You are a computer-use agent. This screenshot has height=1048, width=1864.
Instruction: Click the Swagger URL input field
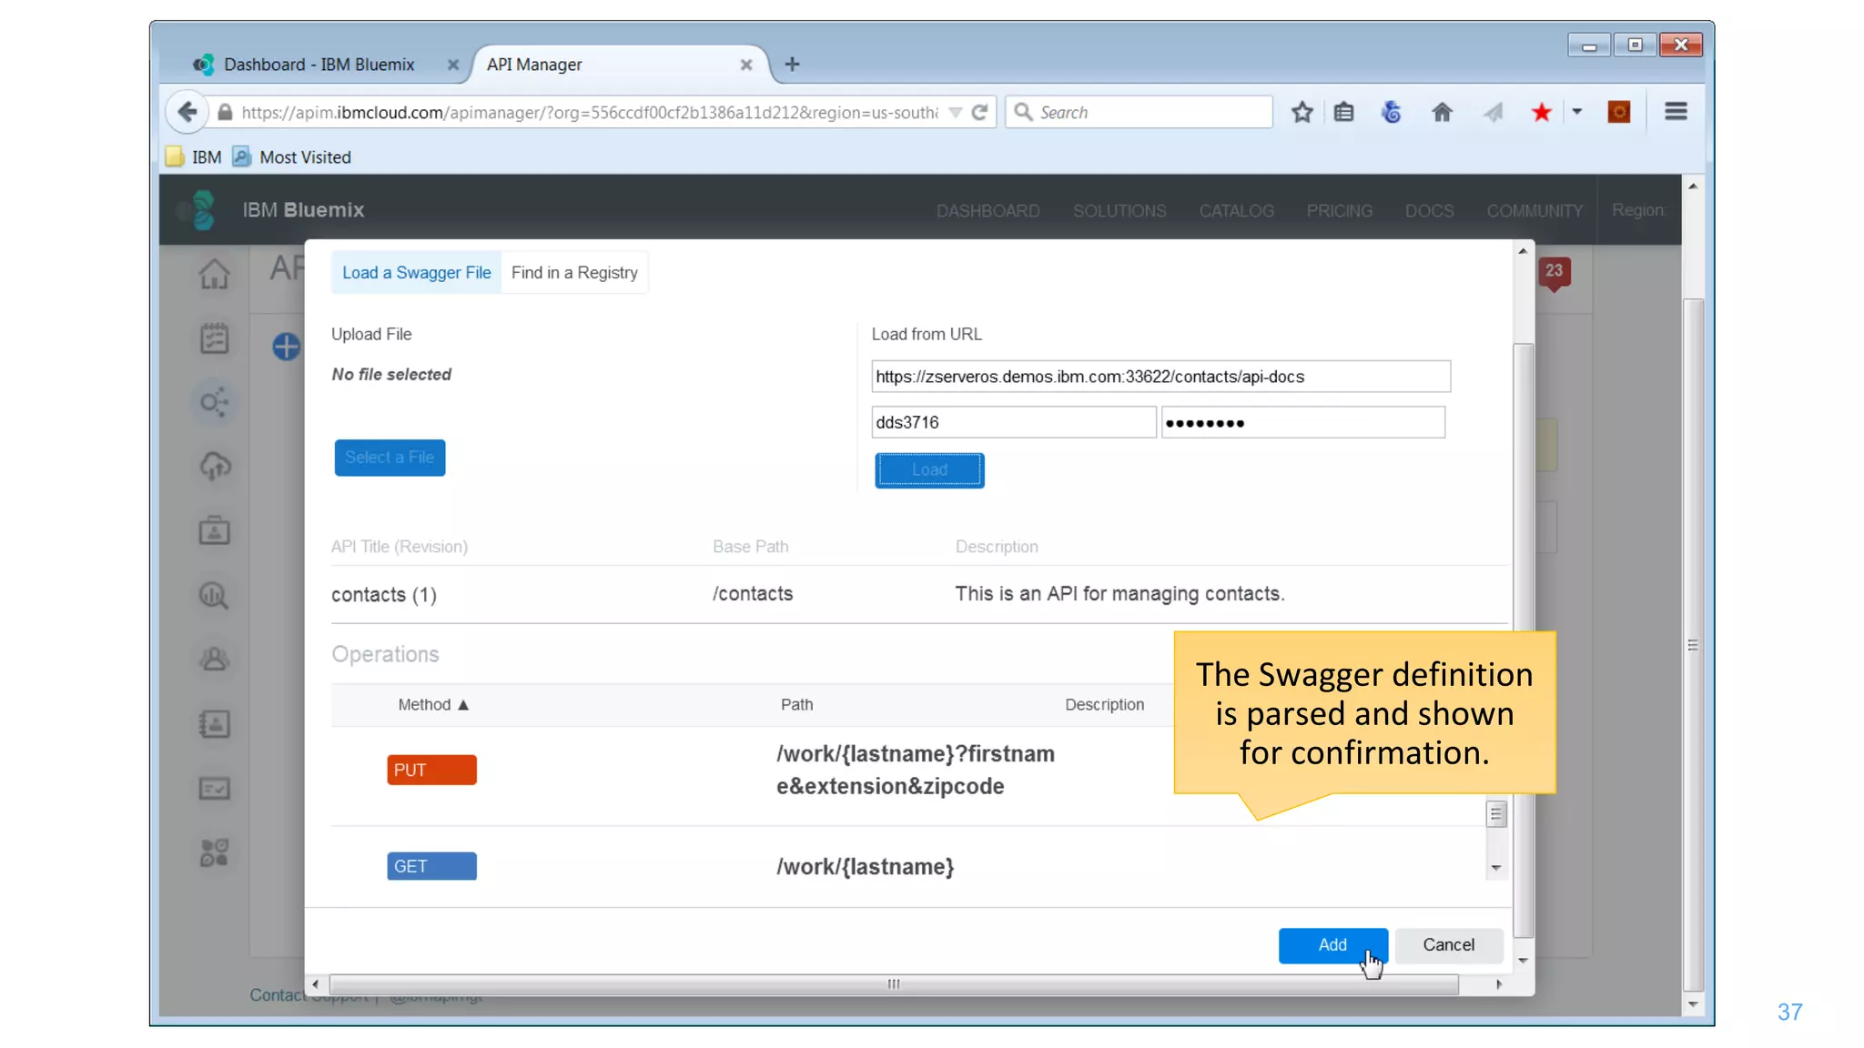tap(1160, 377)
